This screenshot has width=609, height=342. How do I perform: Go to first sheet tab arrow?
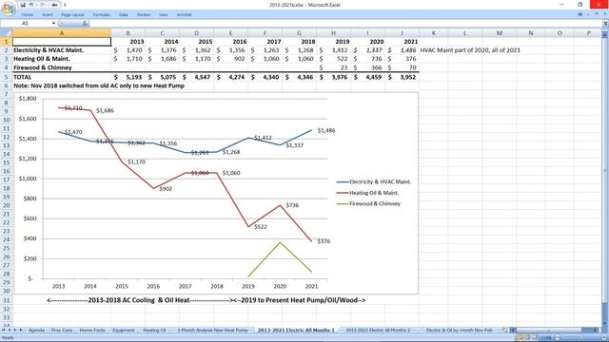click(4, 330)
